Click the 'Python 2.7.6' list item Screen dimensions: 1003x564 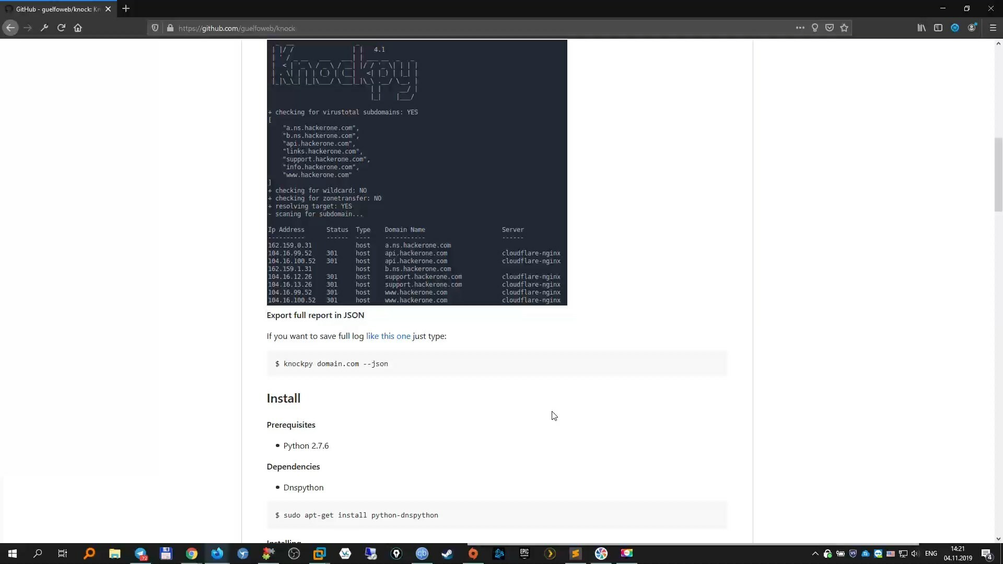[x=306, y=445]
